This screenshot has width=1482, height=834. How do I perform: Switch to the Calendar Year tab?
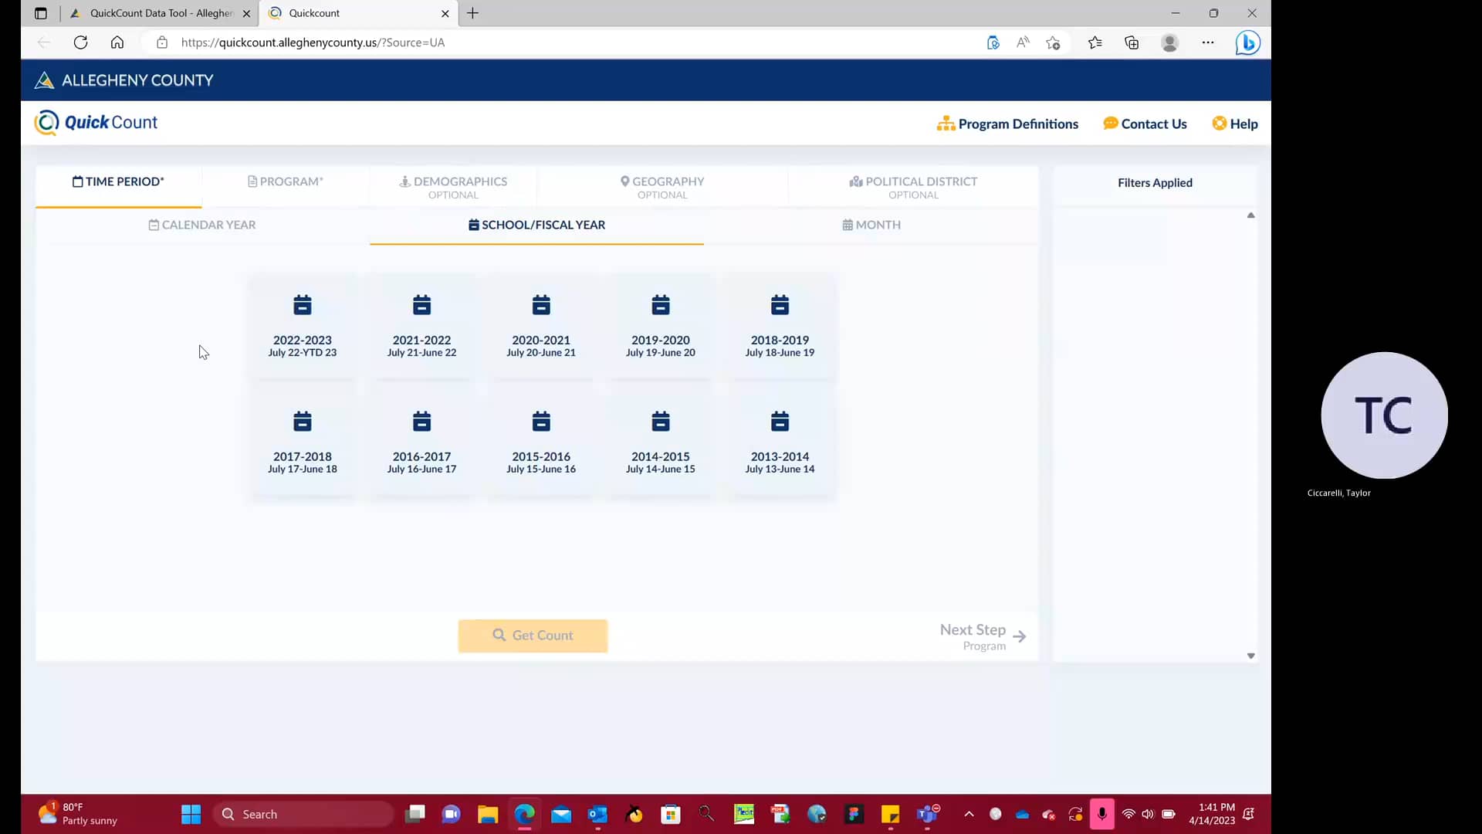click(x=201, y=225)
